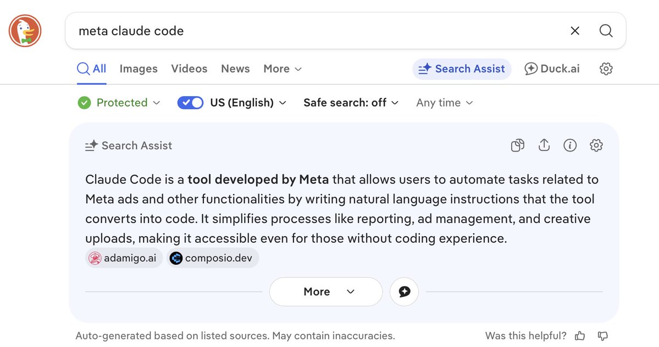
Task: Share the Search Assist answer
Action: pyautogui.click(x=544, y=145)
